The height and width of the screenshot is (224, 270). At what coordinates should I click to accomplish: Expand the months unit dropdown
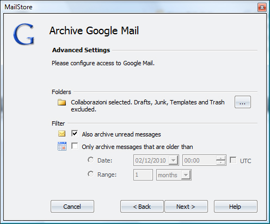coord(186,175)
